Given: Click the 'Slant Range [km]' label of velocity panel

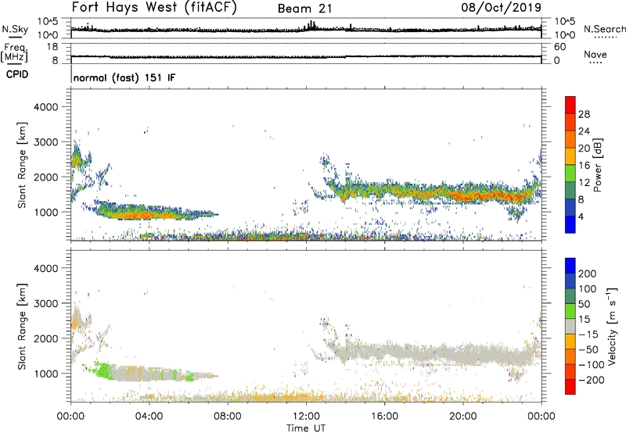Looking at the screenshot, I should point(22,327).
